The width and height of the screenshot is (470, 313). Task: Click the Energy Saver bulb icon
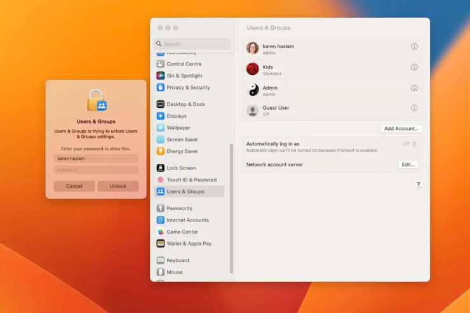coord(161,151)
